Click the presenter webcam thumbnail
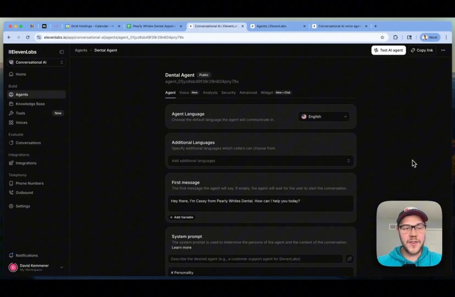455x297 pixels. [409, 234]
